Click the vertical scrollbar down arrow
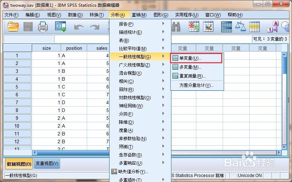 tap(284, 147)
